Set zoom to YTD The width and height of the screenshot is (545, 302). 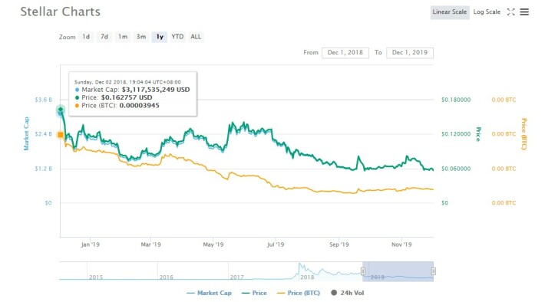[x=177, y=37]
